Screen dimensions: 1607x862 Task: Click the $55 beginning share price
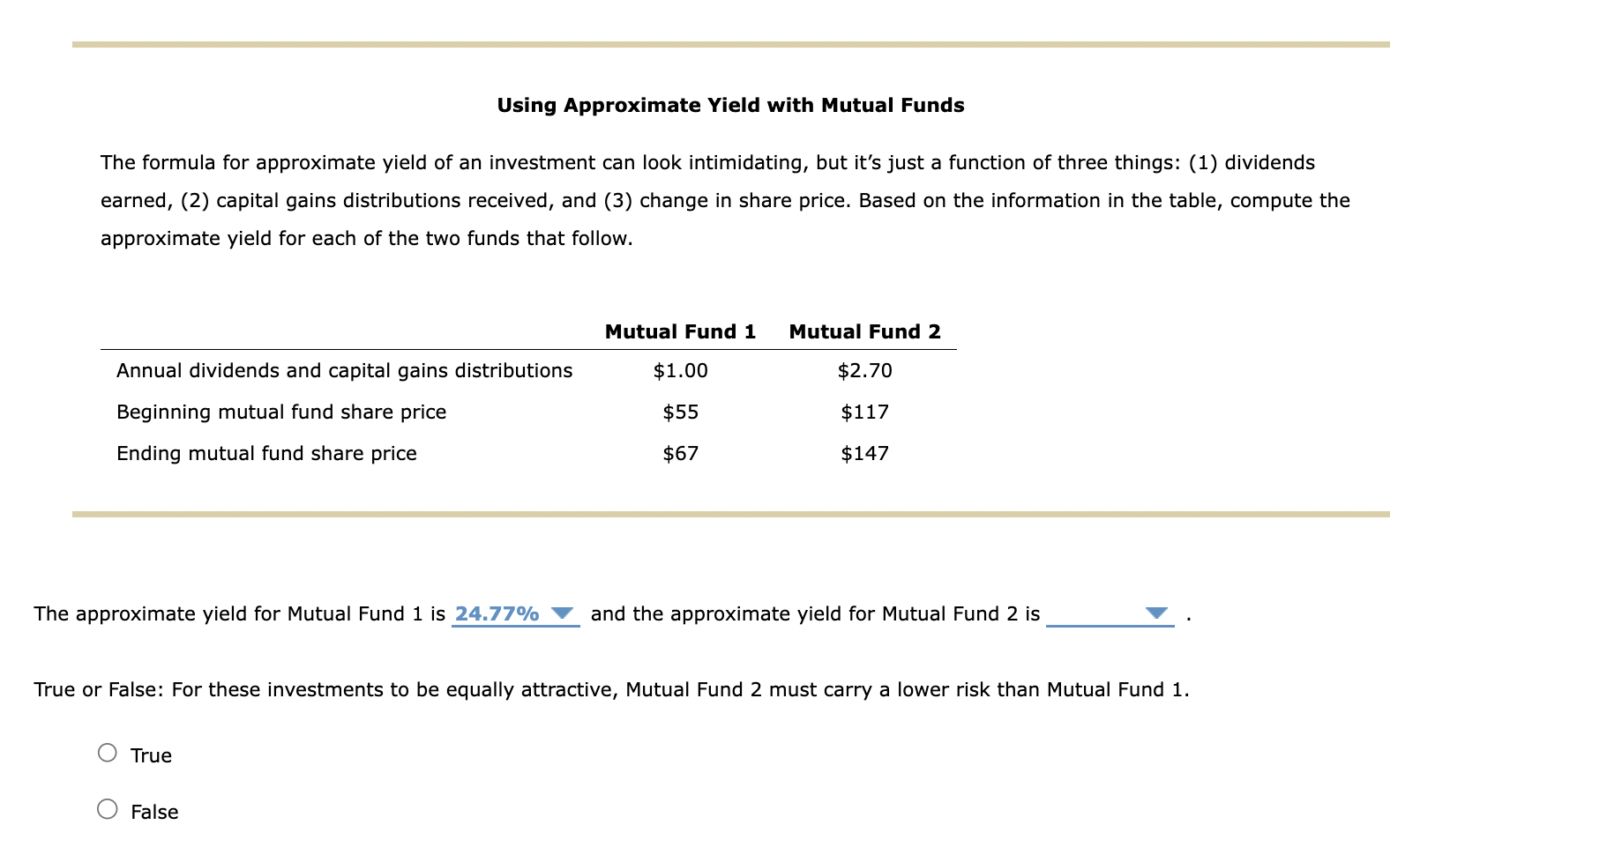point(680,412)
